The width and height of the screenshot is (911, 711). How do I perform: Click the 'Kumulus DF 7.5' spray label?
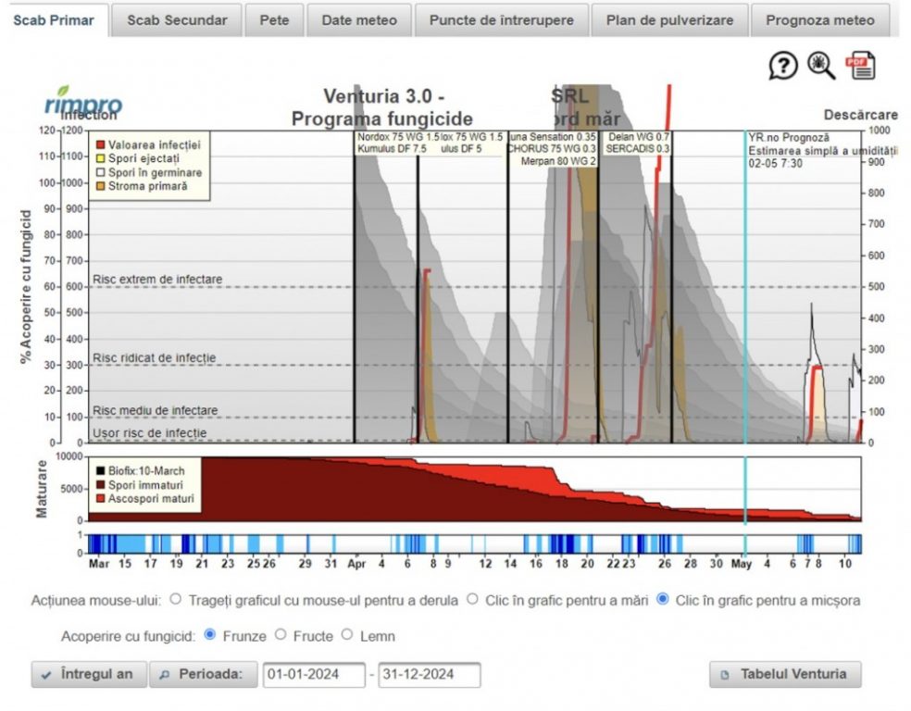pyautogui.click(x=392, y=149)
